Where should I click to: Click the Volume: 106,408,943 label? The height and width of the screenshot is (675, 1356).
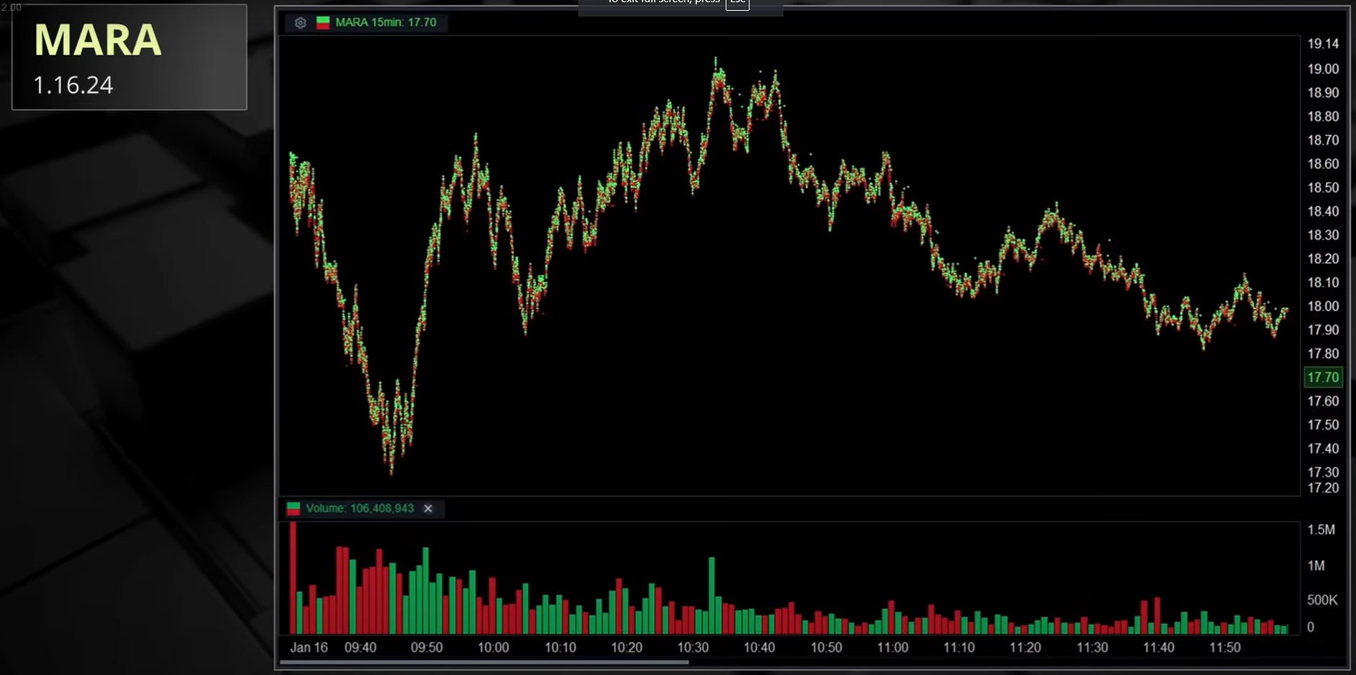coord(361,508)
